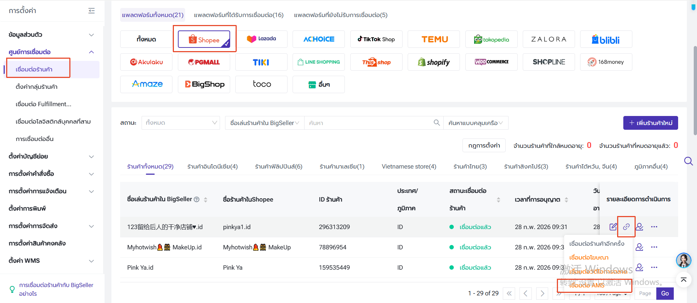Select the Blibli platform filter
Screen dimensions: 697x303
[x=606, y=39]
